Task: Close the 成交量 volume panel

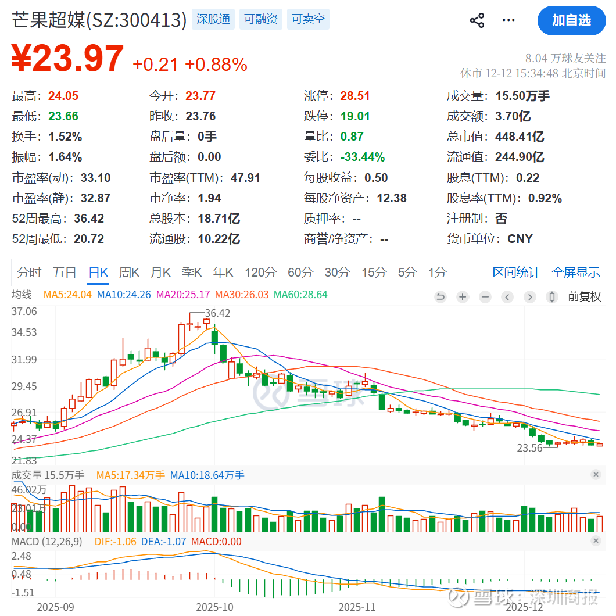Action: (x=596, y=475)
